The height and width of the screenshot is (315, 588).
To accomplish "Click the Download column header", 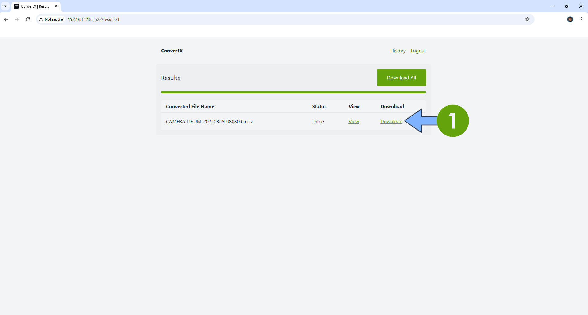I will click(x=392, y=107).
